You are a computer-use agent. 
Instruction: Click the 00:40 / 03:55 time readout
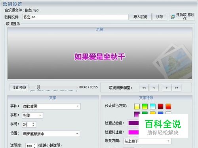coord(88,87)
